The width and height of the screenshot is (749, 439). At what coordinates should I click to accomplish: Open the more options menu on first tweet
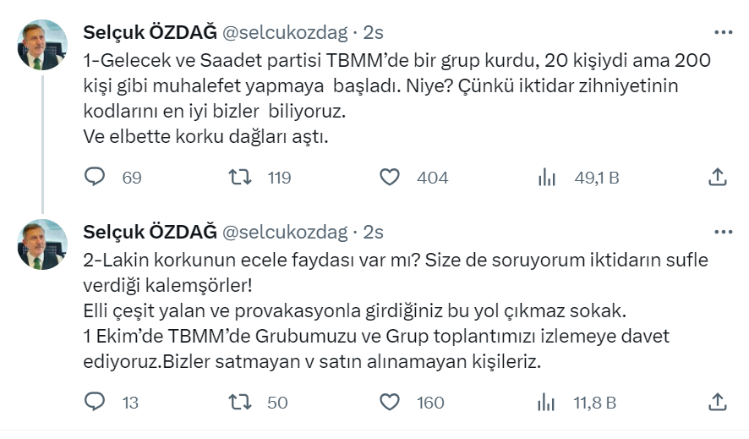coord(724,33)
